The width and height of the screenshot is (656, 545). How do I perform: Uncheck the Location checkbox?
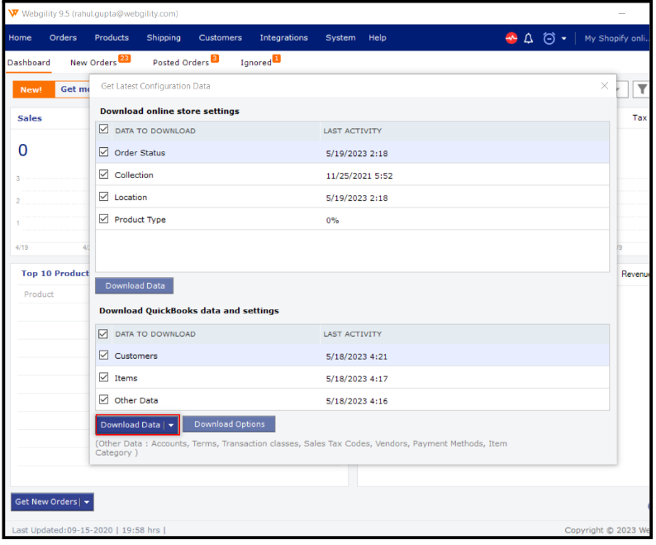104,197
